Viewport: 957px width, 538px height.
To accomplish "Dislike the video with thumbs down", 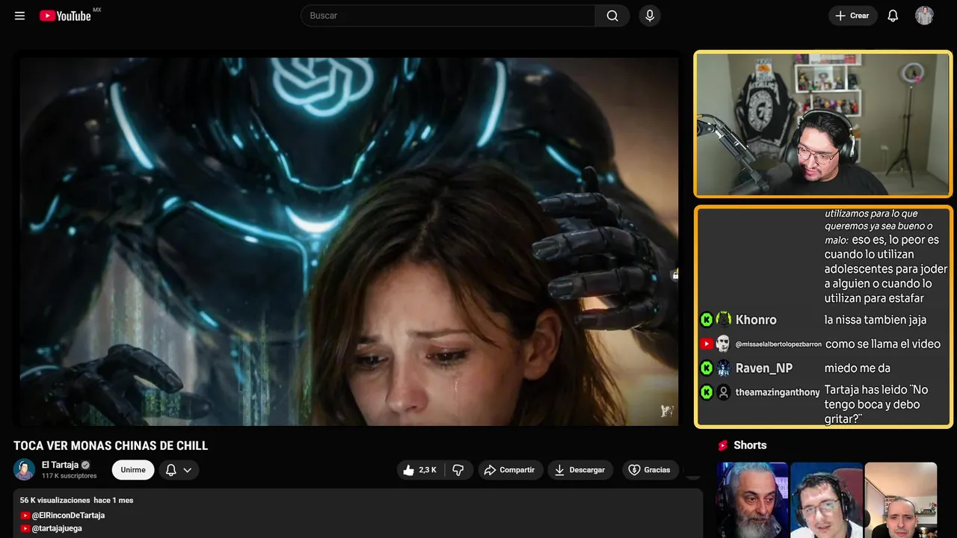I will coord(458,470).
